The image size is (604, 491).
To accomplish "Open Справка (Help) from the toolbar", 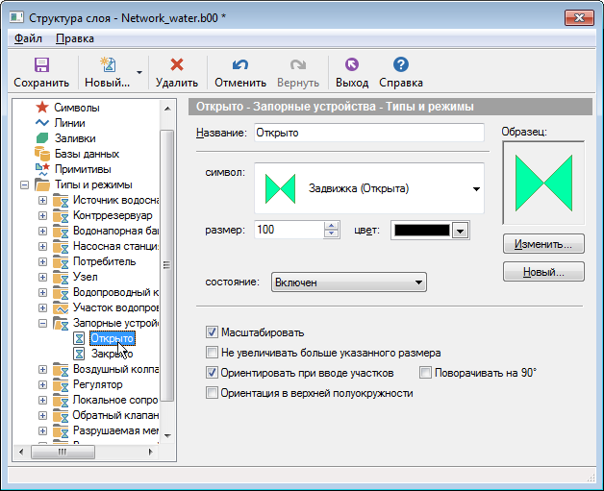I will [x=400, y=65].
